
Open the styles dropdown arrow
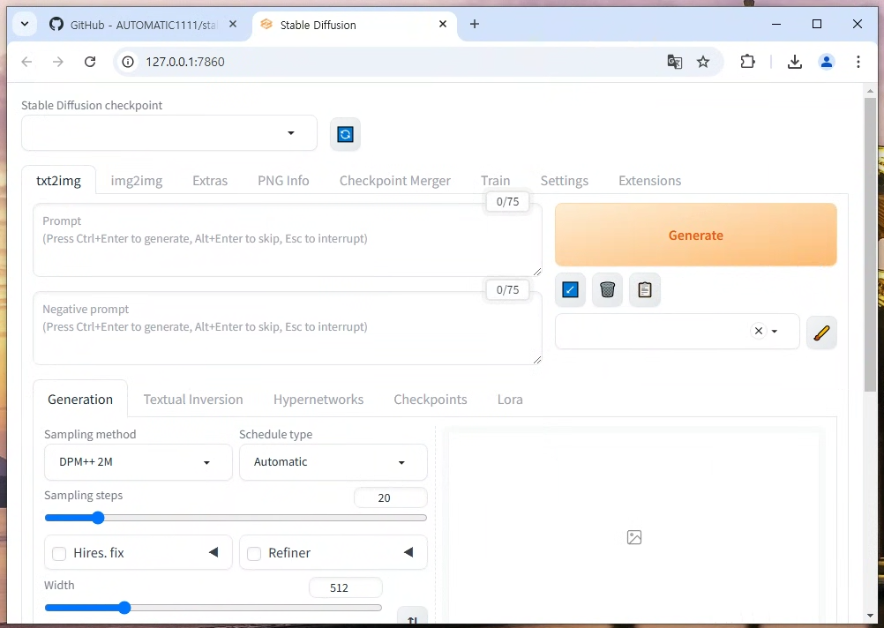[x=775, y=332]
